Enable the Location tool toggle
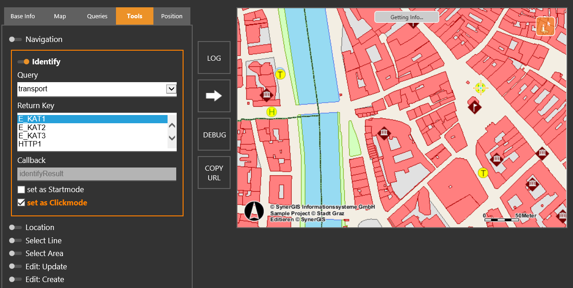This screenshot has height=288, width=573. (x=16, y=227)
